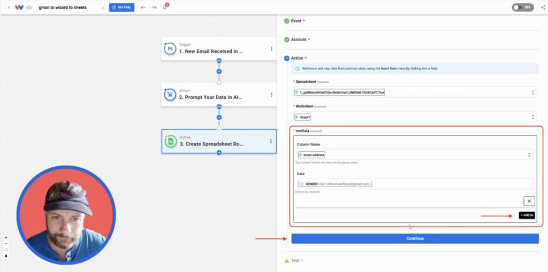Zoom out on the workflow canvas
Screen dimensions: 548x272
coord(6,243)
